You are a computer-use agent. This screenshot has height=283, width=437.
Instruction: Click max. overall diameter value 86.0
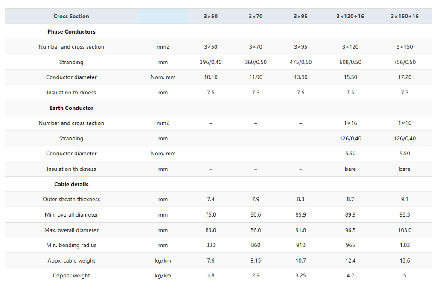pyautogui.click(x=256, y=230)
